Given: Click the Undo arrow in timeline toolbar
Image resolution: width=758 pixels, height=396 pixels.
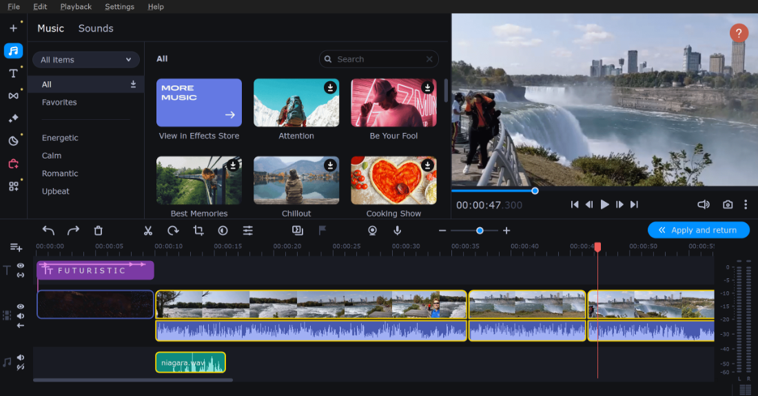Looking at the screenshot, I should [x=48, y=231].
